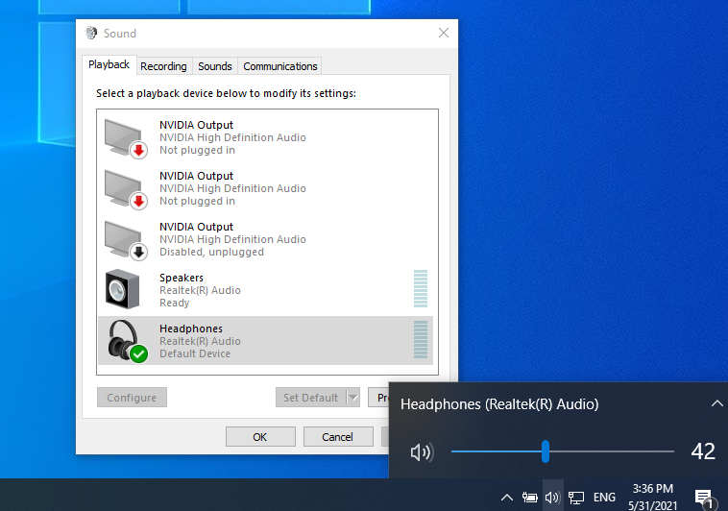Screen dimensions: 728x511
Task: Switch to the Playback tab
Action: [109, 64]
